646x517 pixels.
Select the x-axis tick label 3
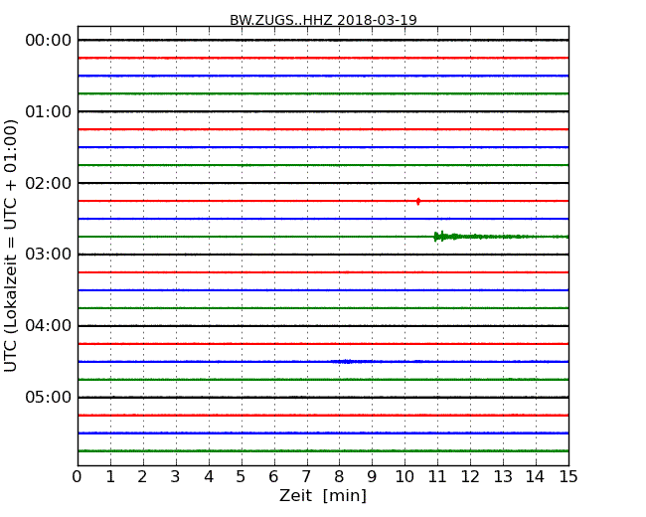176,477
